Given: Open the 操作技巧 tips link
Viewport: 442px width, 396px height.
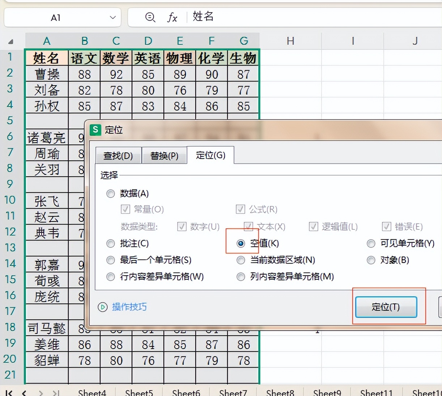Looking at the screenshot, I should point(129,307).
